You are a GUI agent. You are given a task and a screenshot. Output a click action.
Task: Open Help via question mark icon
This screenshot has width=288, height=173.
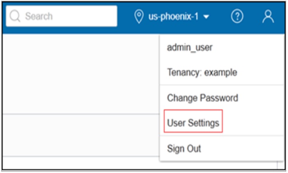[x=237, y=17]
